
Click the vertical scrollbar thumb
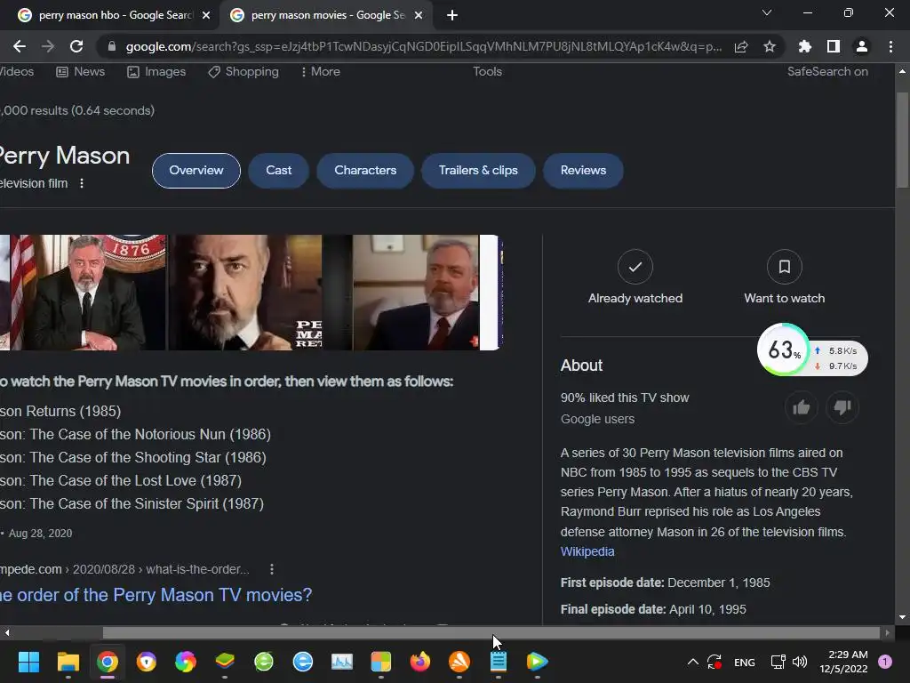(902, 140)
